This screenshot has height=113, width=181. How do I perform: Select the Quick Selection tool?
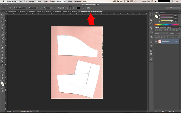click(x=2, y=25)
